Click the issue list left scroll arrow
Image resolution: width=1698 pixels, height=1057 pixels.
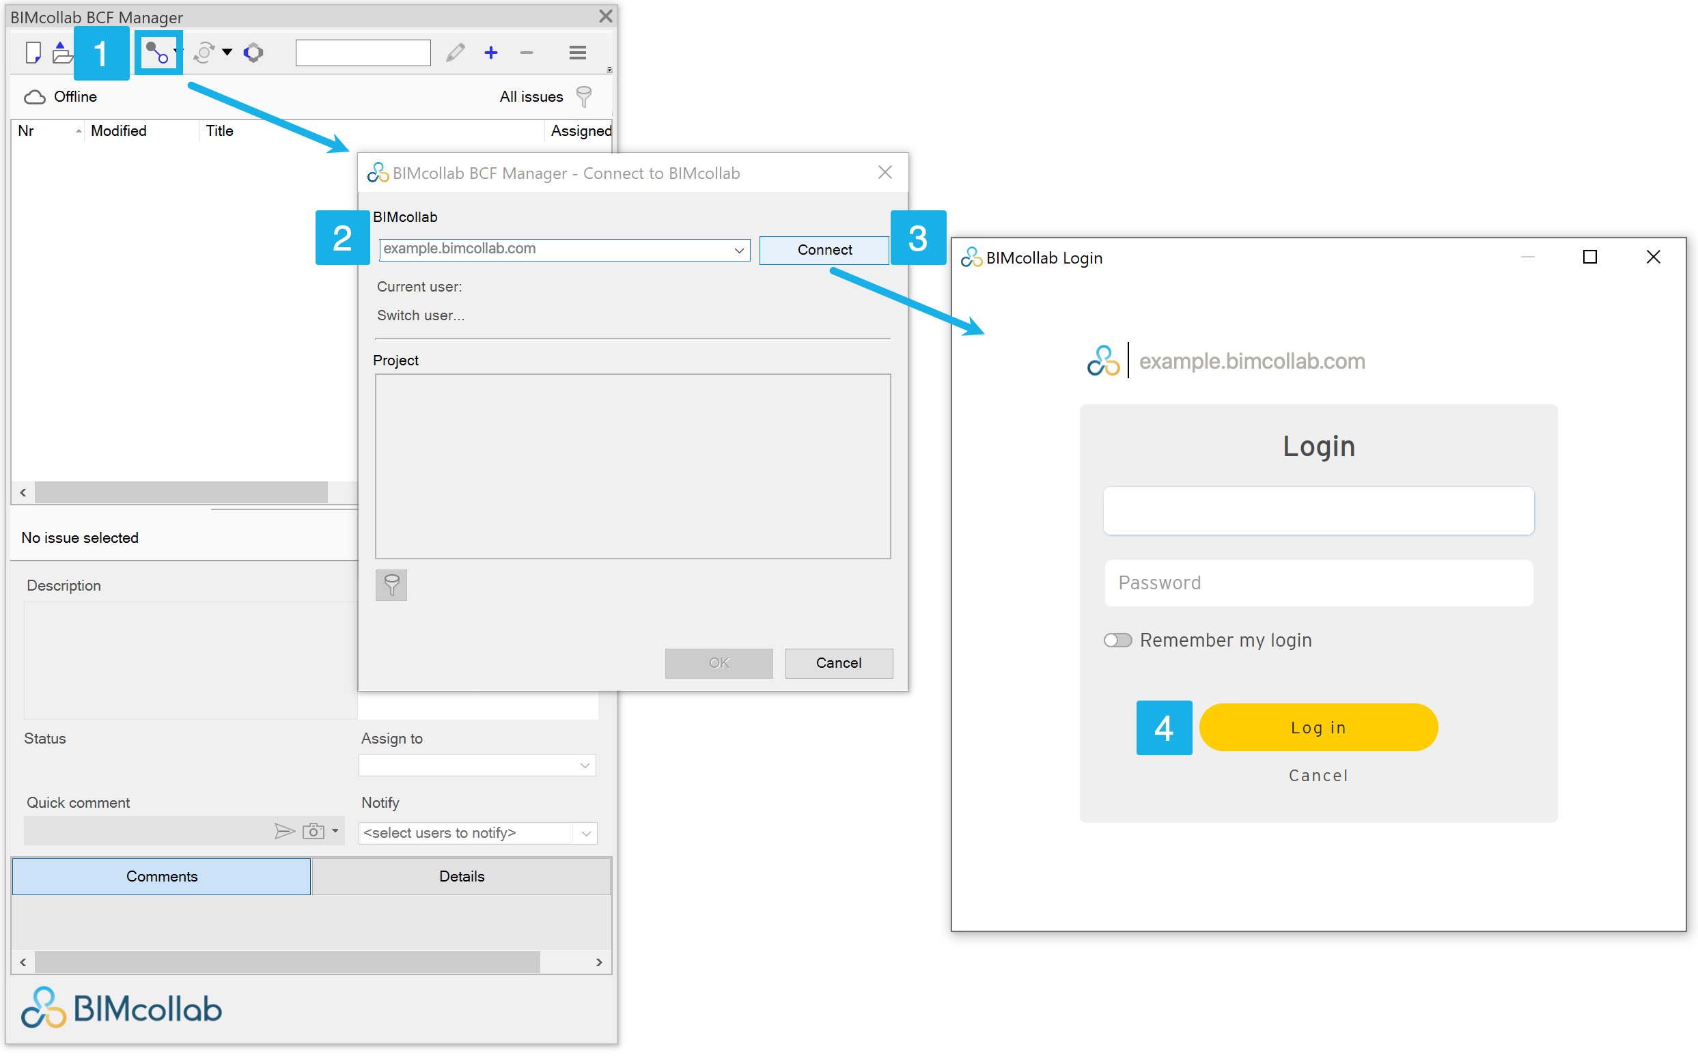[x=23, y=493]
